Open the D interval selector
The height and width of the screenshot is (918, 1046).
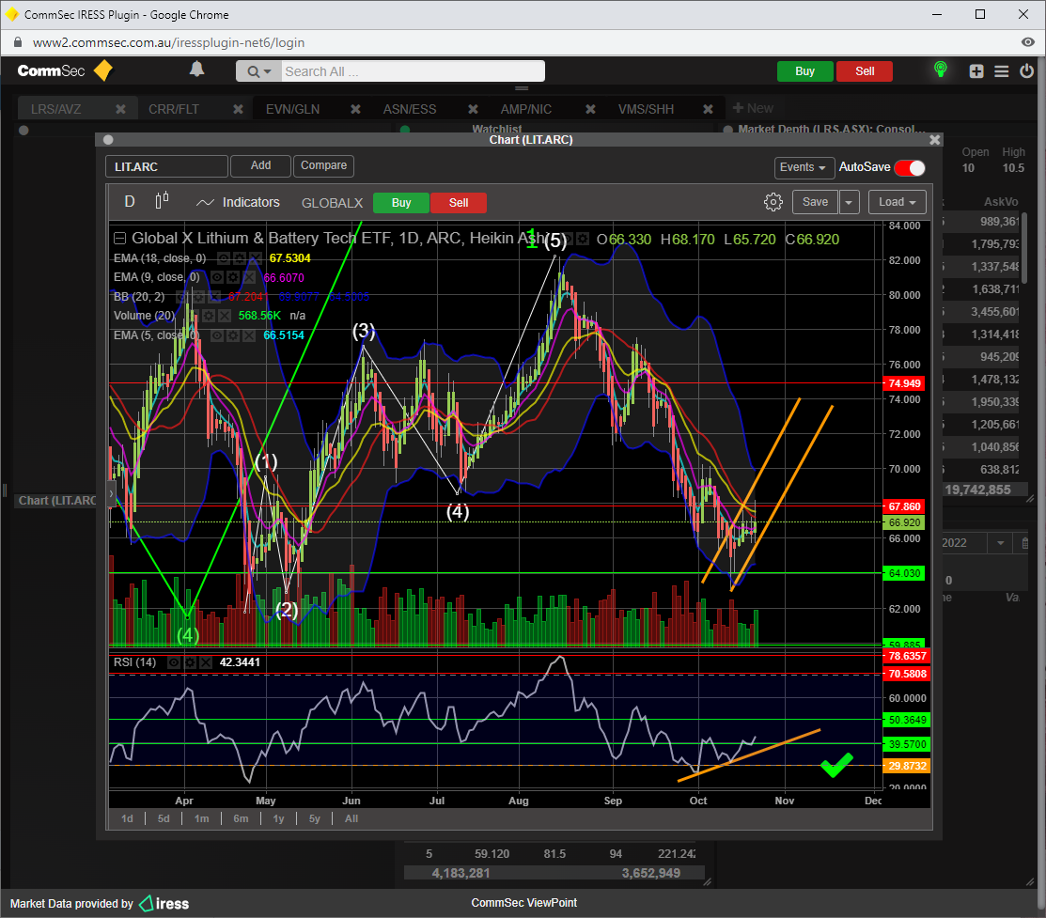[x=130, y=201]
